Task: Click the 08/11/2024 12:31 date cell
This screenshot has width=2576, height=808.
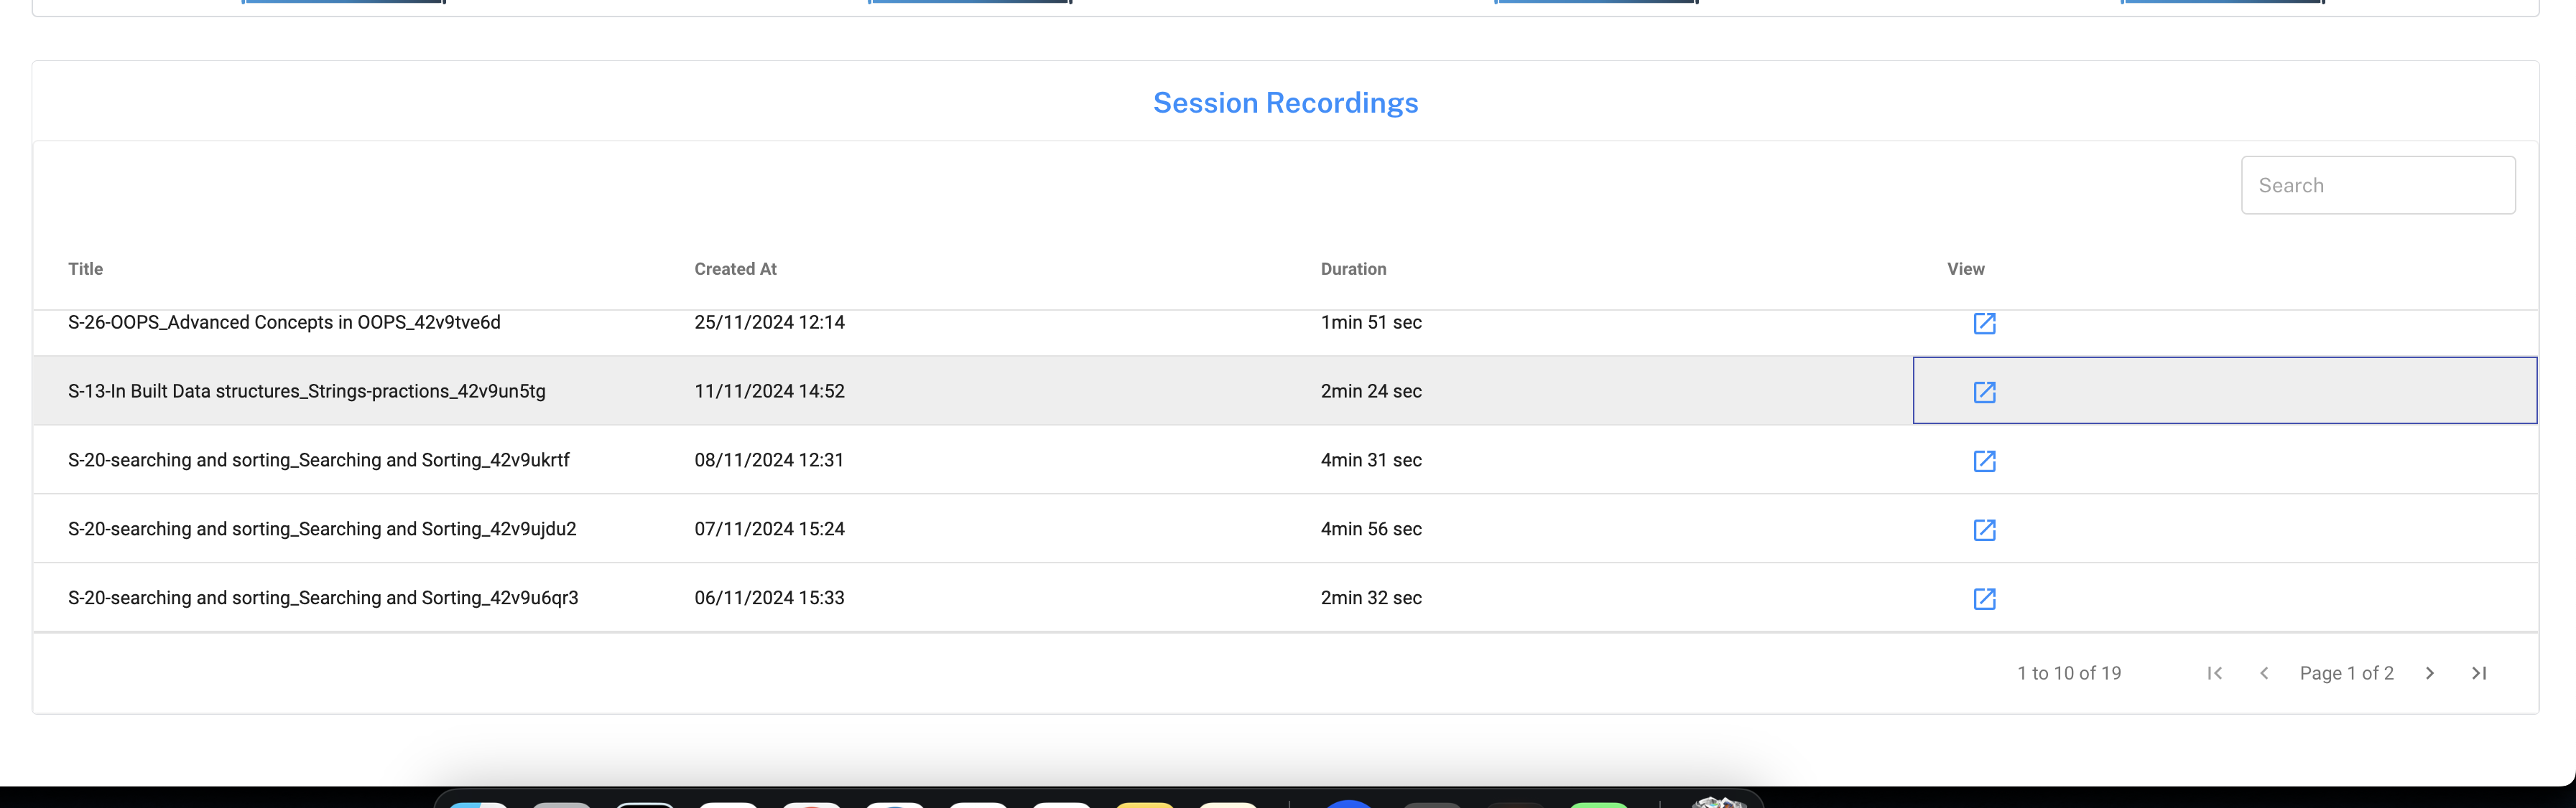Action: tap(769, 461)
